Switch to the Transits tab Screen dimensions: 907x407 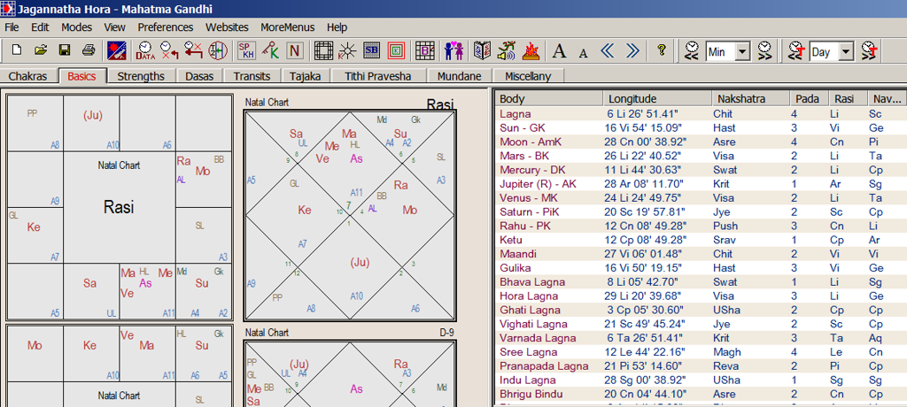252,76
